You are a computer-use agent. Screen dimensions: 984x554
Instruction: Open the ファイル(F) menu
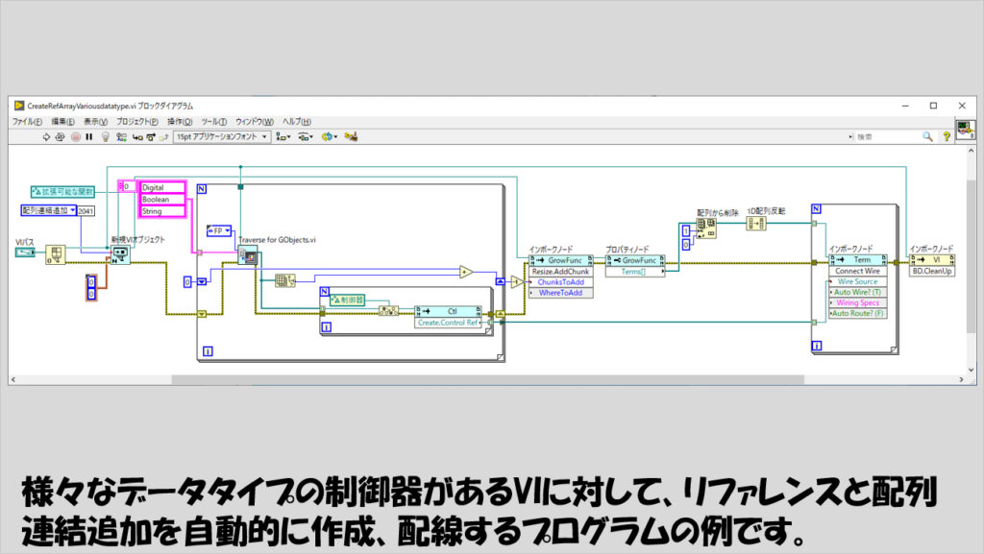click(x=28, y=122)
